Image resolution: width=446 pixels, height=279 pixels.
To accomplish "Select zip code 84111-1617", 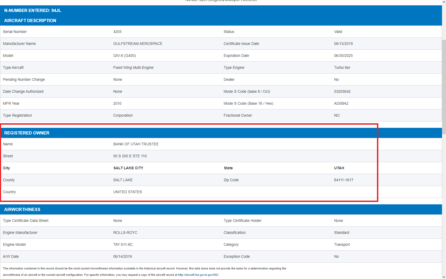I will pos(344,180).
